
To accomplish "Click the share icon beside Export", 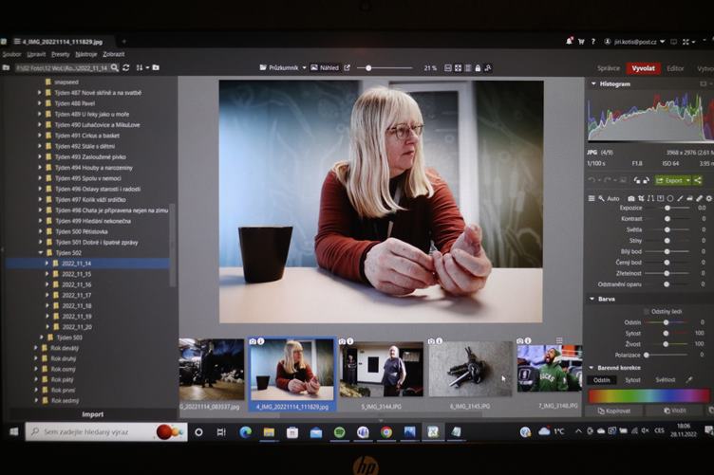I will (x=698, y=180).
